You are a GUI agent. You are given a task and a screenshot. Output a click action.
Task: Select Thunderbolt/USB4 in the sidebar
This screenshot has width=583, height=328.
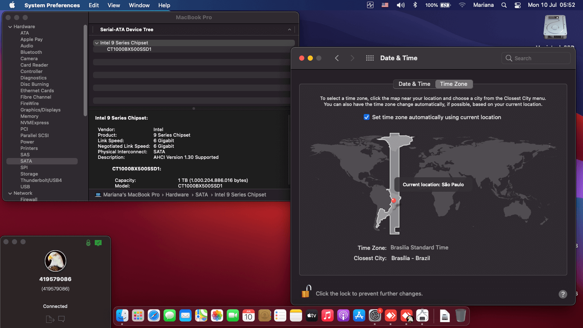(41, 180)
